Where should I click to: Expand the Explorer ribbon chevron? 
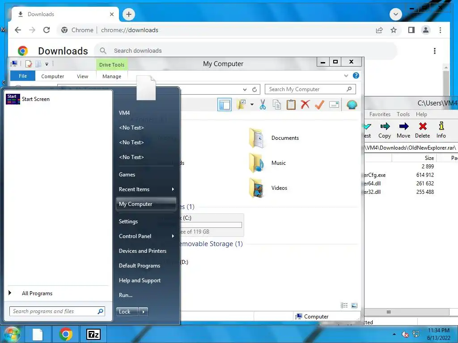pos(346,76)
